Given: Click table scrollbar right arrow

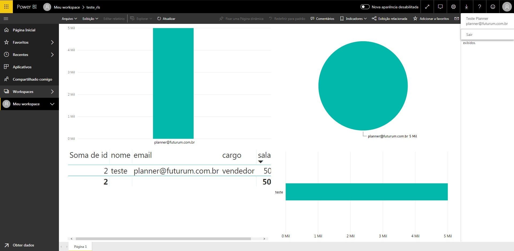Looking at the screenshot, I should tap(264, 239).
